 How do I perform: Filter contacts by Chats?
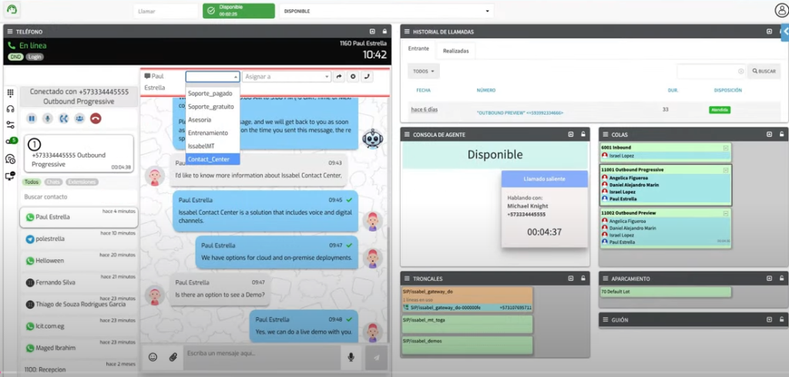52,182
